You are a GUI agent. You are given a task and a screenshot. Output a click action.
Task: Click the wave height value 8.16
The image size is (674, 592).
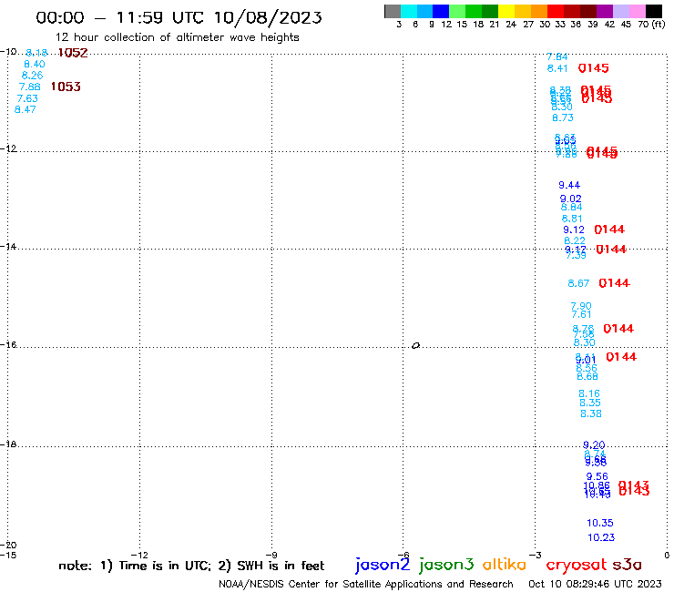[589, 393]
